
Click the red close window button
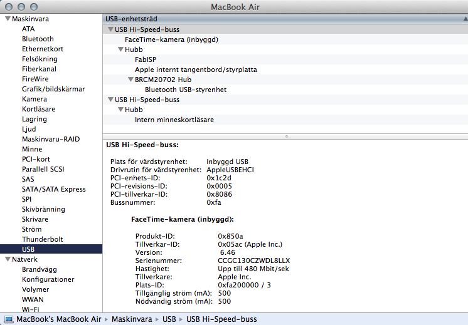click(9, 6)
